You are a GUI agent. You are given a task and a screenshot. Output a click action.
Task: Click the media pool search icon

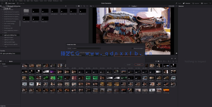tap(169, 61)
